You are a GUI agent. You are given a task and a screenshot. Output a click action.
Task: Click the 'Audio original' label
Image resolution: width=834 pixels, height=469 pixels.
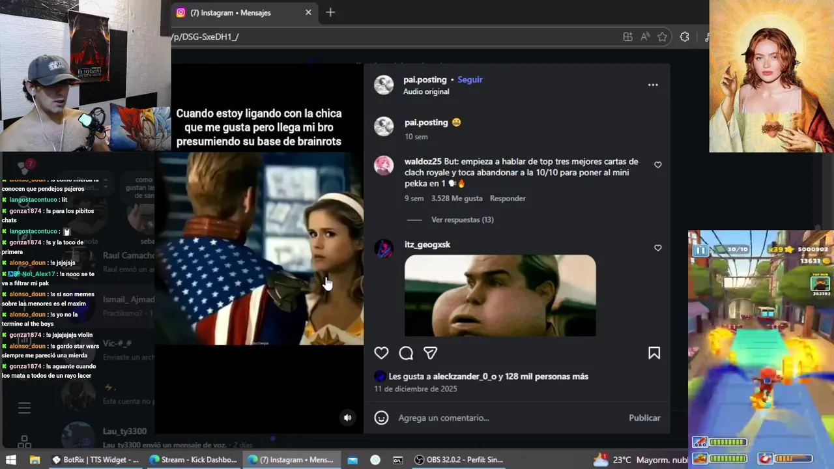[426, 92]
